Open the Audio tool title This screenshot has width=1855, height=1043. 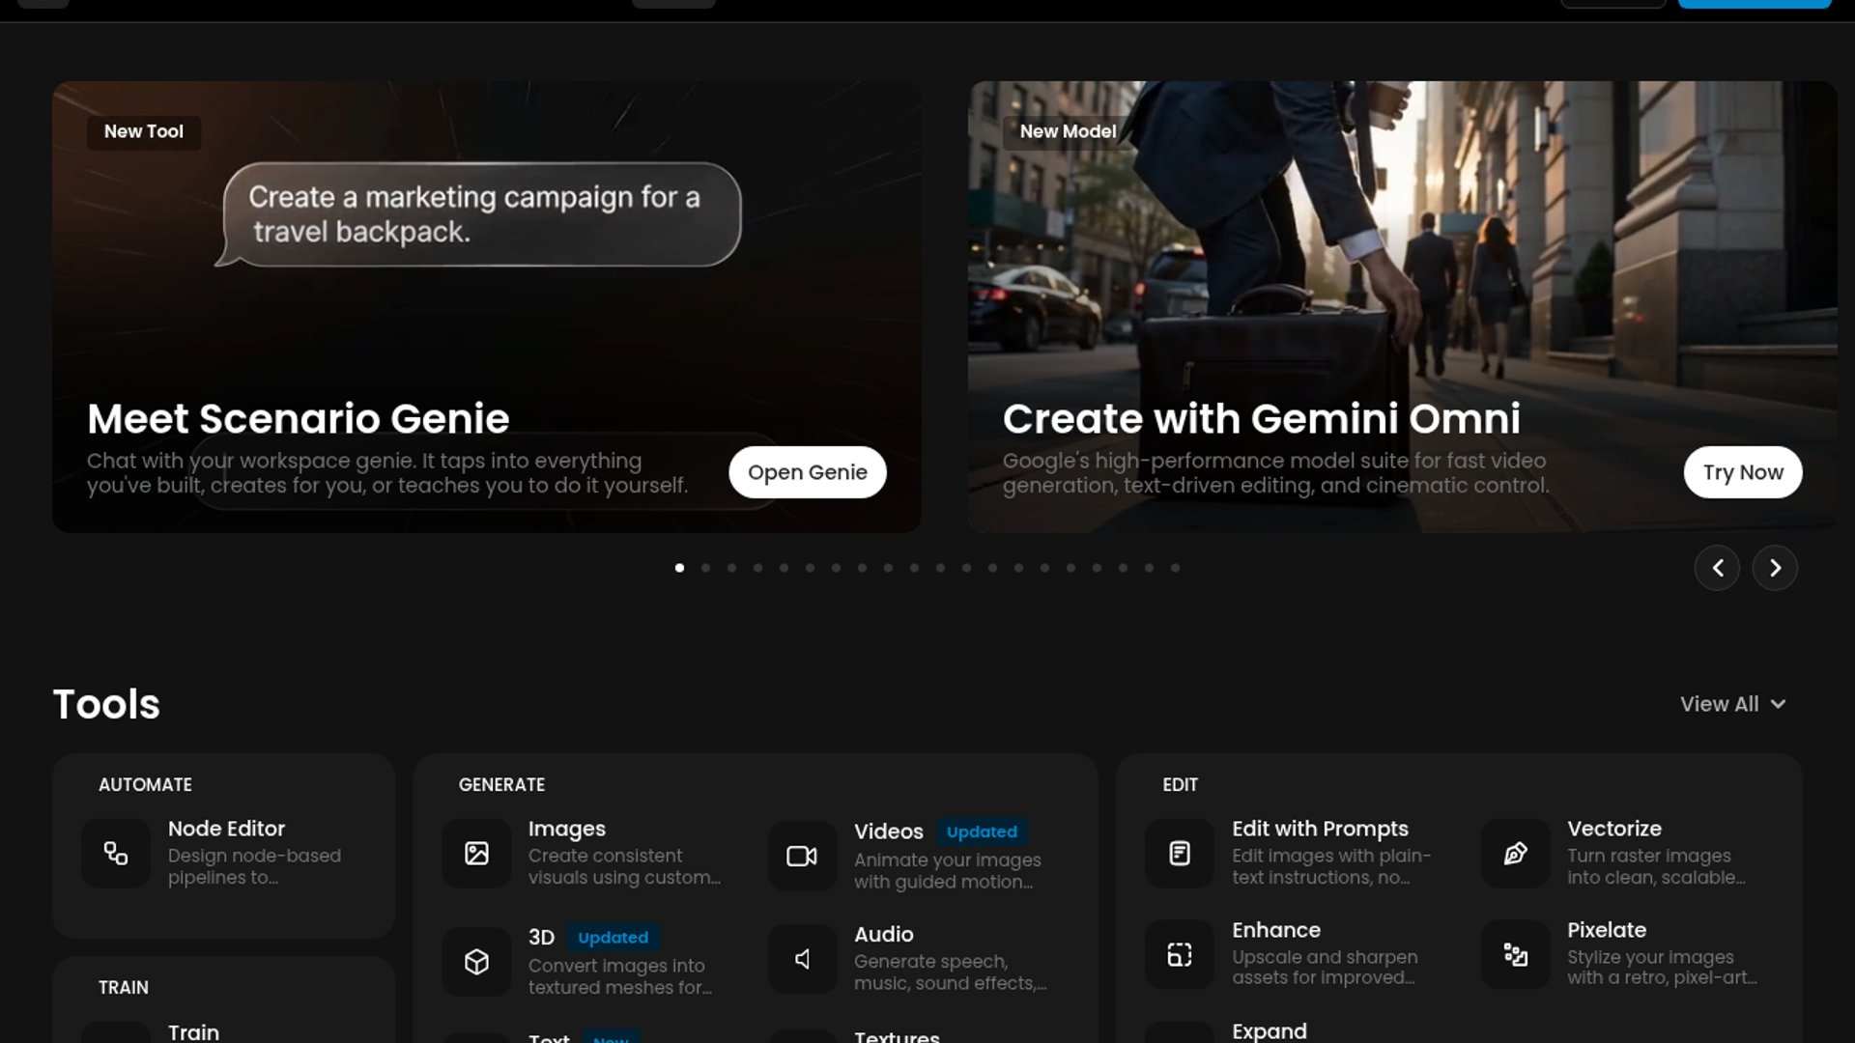(884, 934)
